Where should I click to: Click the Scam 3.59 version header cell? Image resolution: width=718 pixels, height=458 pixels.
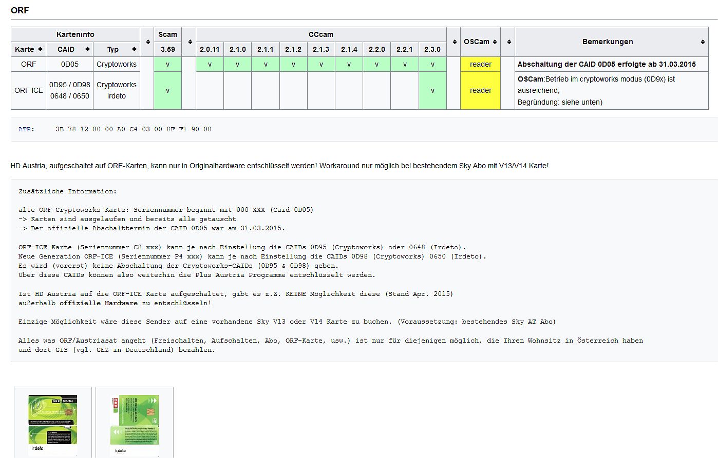coord(167,49)
